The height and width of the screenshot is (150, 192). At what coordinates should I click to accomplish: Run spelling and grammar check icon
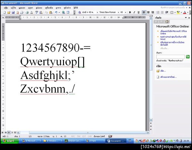point(36,12)
